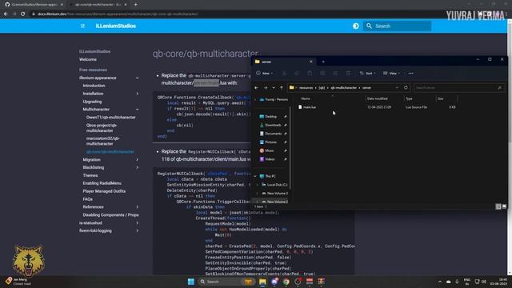Expand the Blacklisting sidebar section
The width and height of the screenshot is (512, 288).
coord(137,167)
